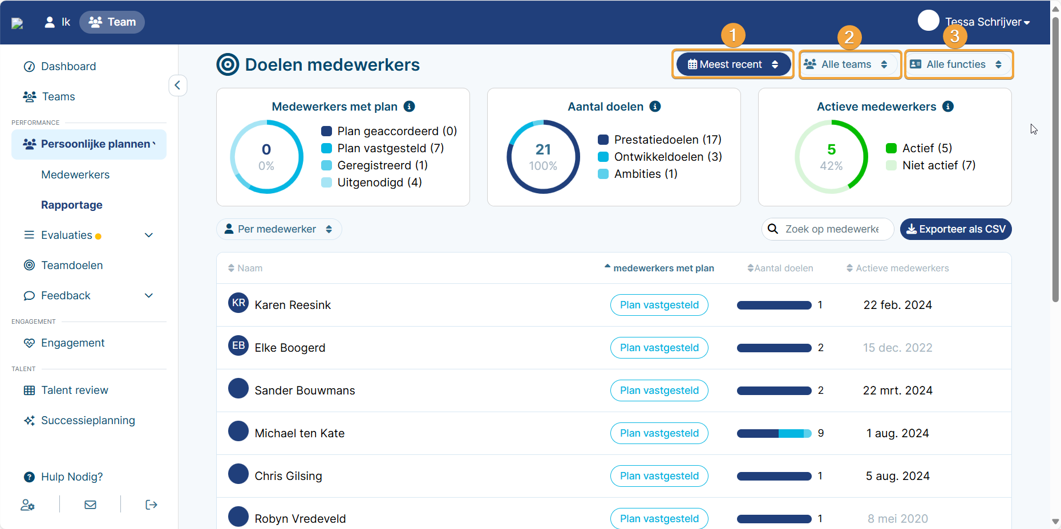Click Niet actief (7) legend entry
Screen dimensions: 1061x529
[x=931, y=166]
